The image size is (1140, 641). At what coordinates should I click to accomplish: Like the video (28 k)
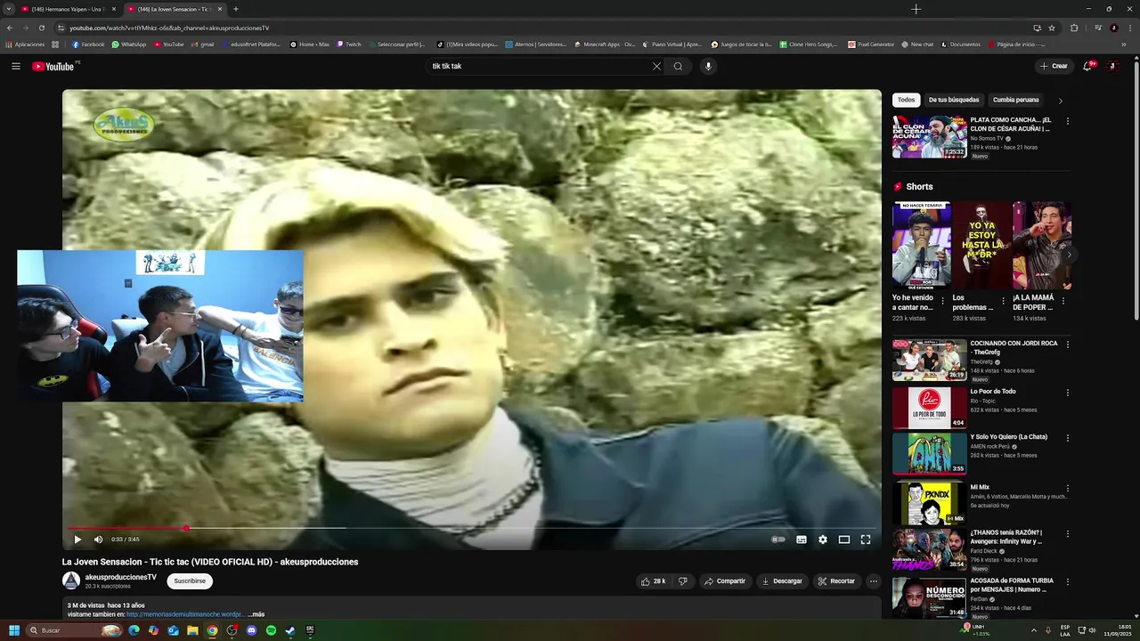pyautogui.click(x=653, y=581)
